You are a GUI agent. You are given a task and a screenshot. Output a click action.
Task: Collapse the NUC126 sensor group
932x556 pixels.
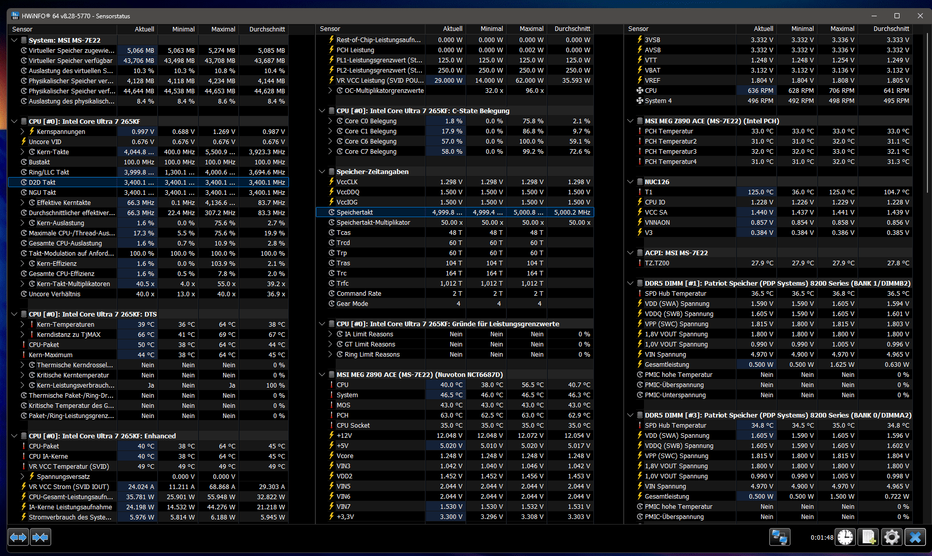coord(630,182)
